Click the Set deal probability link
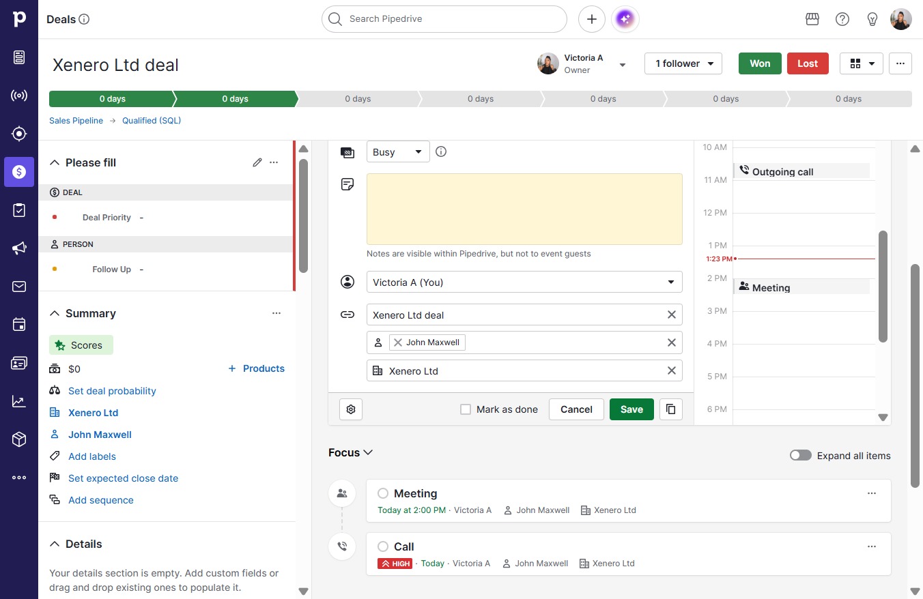923x599 pixels. (x=112, y=391)
